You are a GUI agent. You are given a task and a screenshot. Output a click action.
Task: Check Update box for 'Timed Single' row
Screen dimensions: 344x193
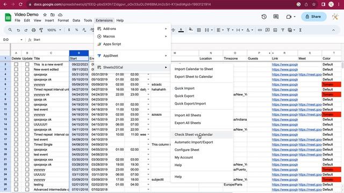coord(27,145)
